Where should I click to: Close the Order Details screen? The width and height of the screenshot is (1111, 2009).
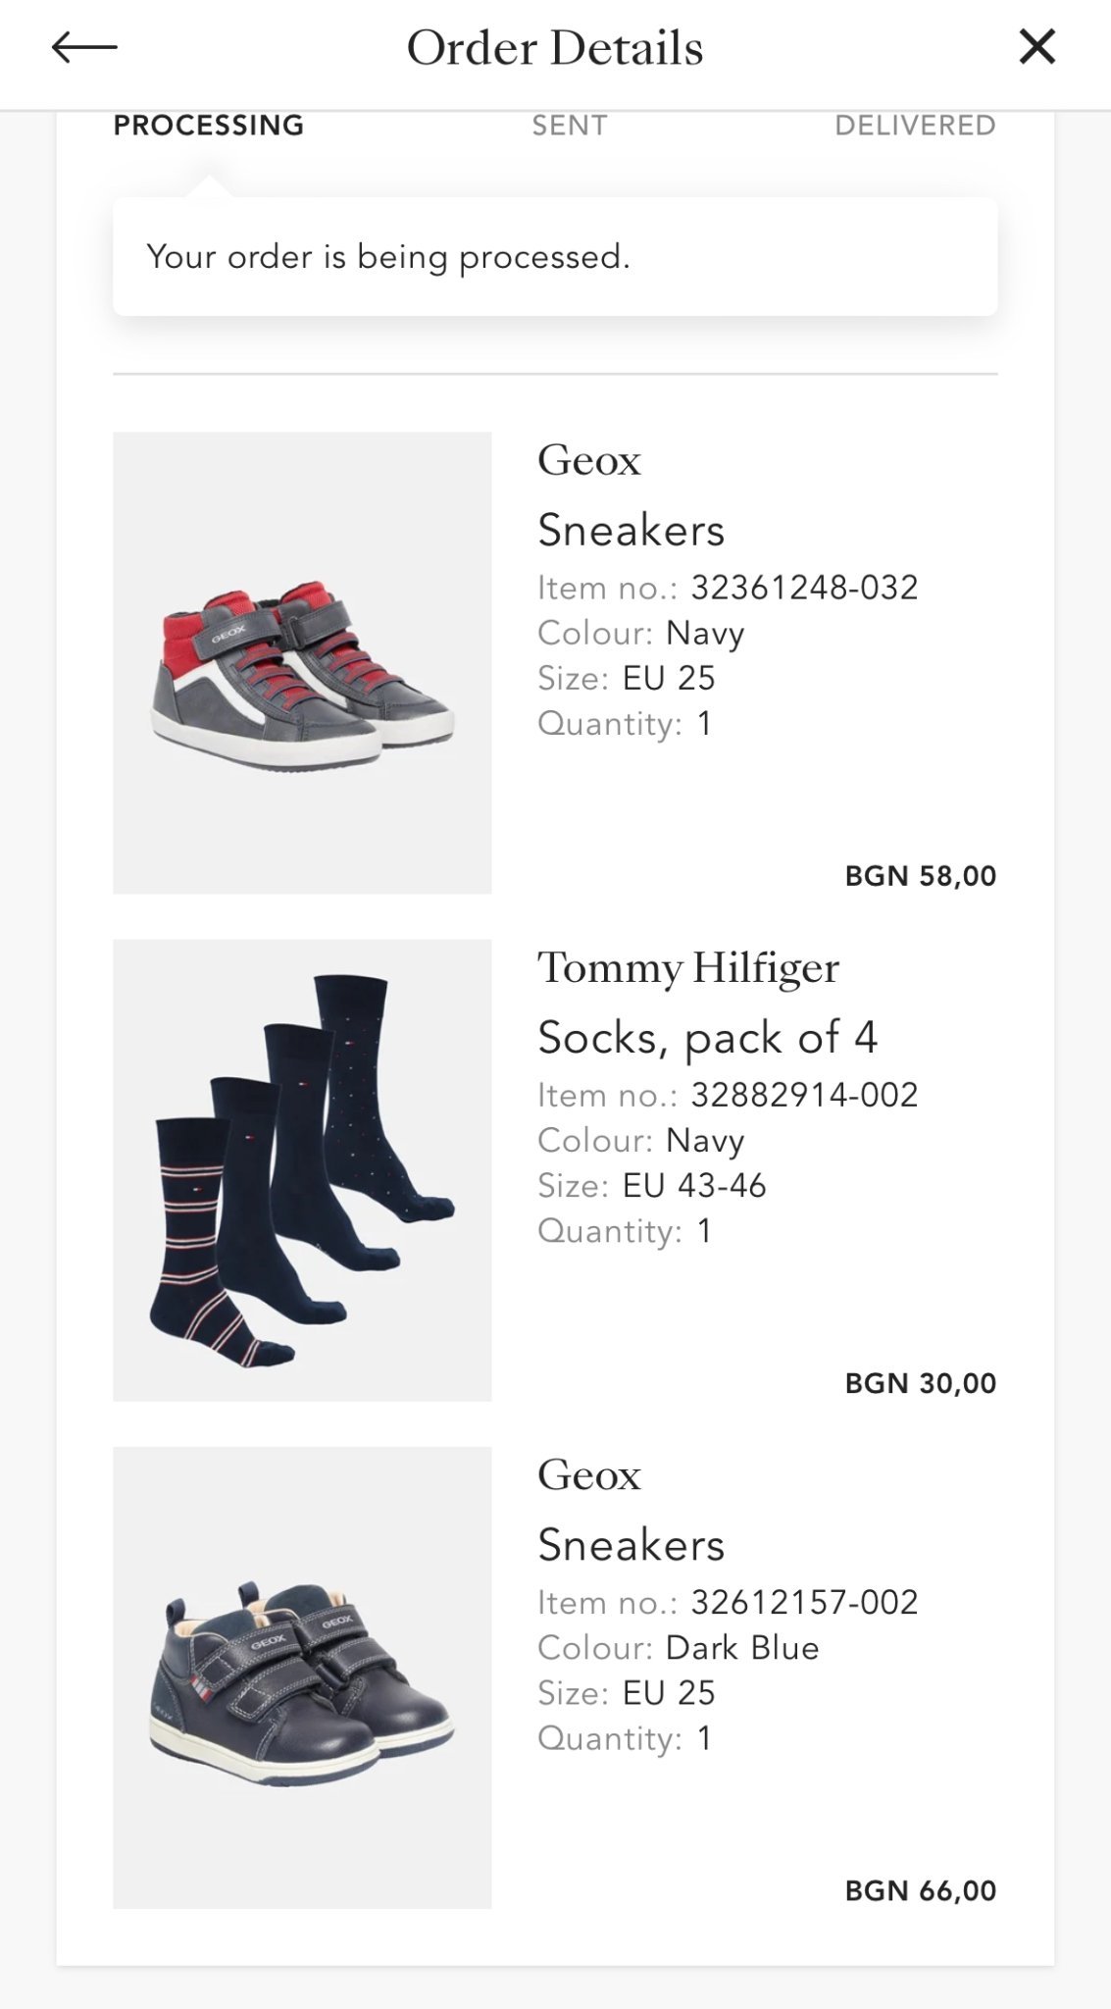pyautogui.click(x=1036, y=47)
